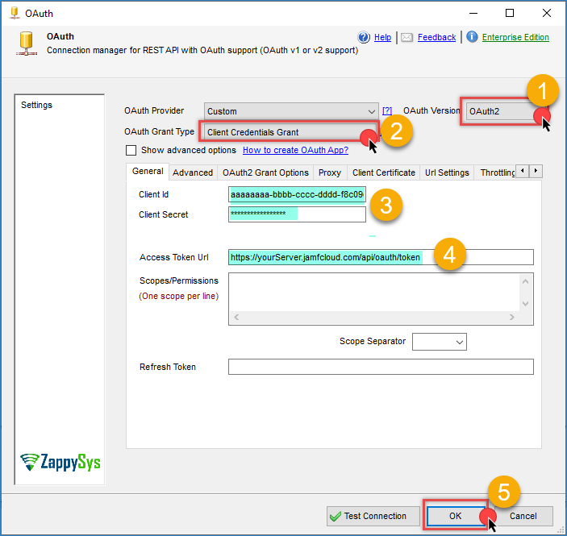Open the OAuth2 Grant Options tab
The width and height of the screenshot is (567, 536).
click(265, 172)
